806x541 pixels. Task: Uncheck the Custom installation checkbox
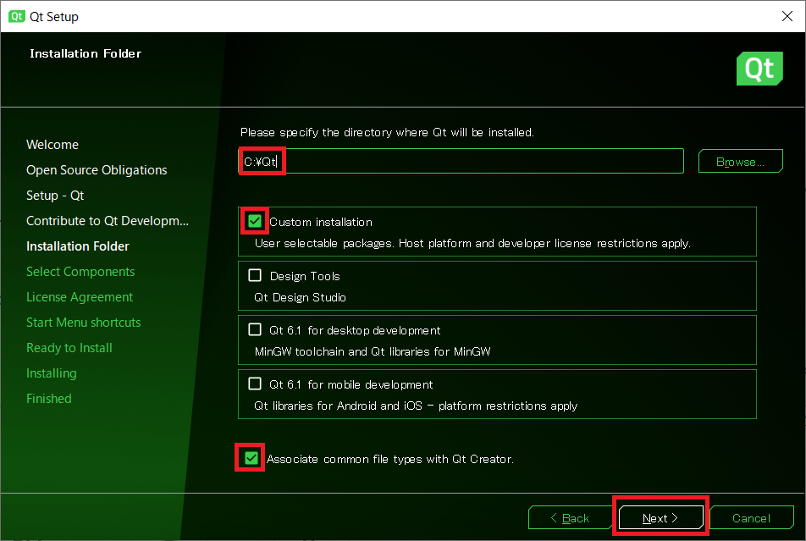click(255, 221)
